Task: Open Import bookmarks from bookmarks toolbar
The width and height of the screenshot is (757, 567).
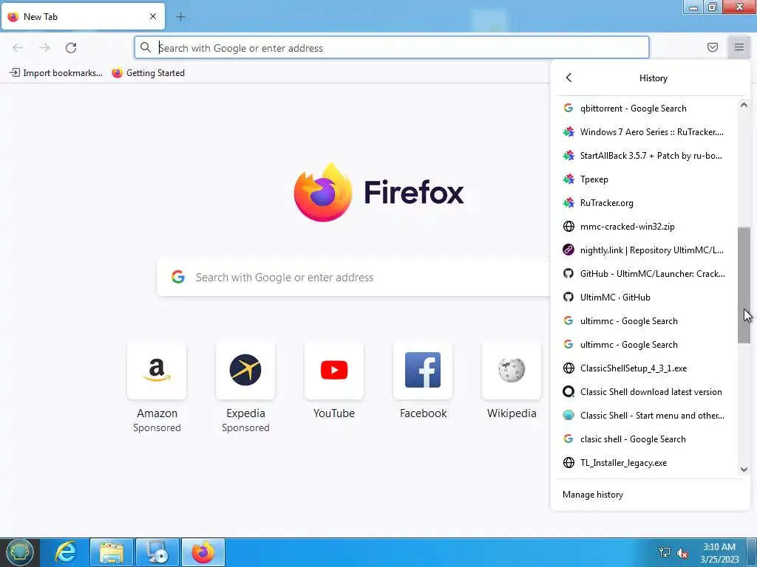Action: point(56,73)
